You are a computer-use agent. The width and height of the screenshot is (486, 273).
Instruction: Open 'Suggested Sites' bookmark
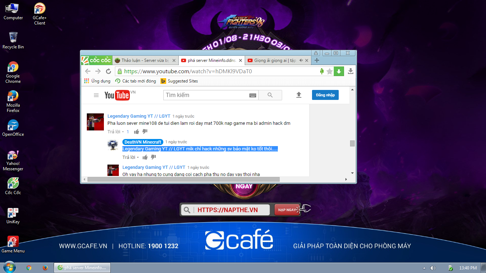[x=179, y=81]
